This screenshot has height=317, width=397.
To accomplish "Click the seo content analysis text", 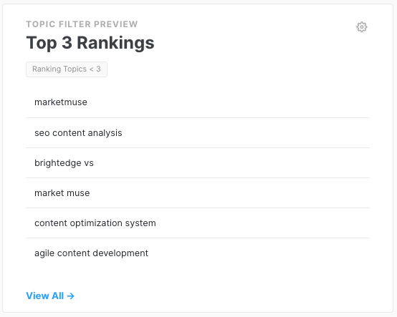I will [78, 133].
